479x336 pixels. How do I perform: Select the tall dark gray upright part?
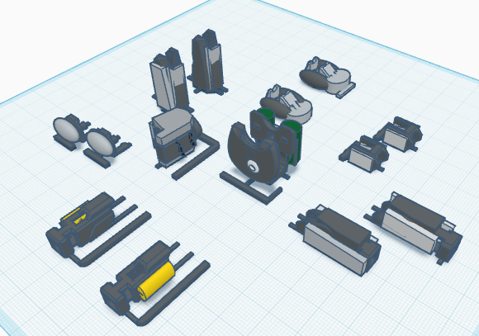pos(208,63)
